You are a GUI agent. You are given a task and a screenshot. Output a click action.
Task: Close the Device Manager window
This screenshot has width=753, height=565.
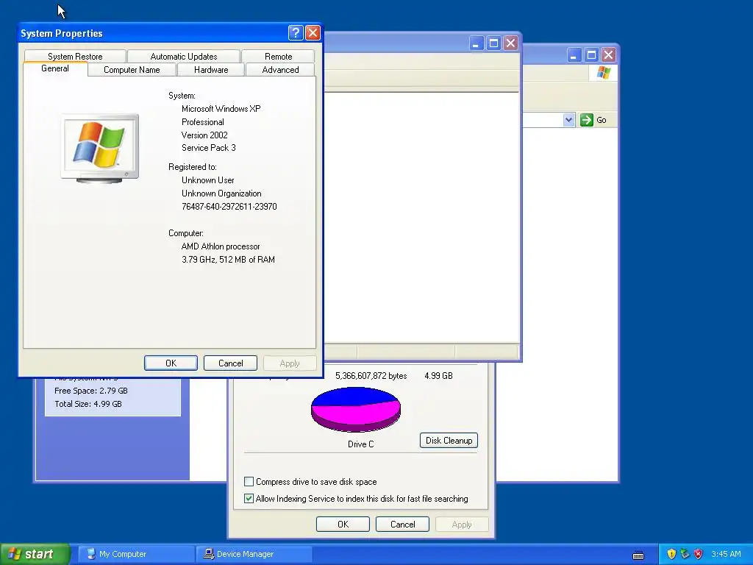[x=510, y=43]
